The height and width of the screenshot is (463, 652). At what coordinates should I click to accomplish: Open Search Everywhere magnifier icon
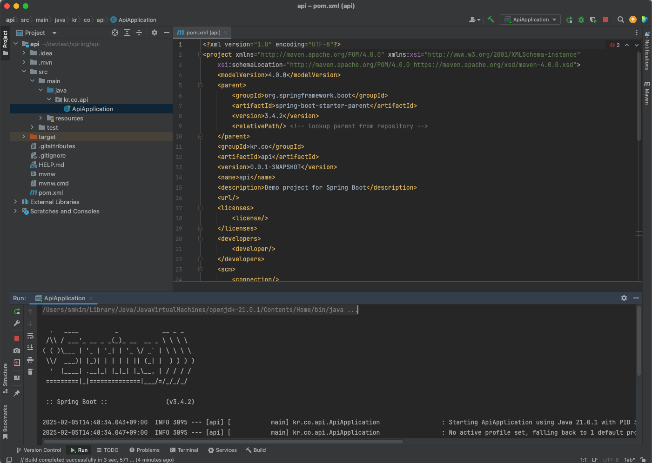click(x=621, y=20)
